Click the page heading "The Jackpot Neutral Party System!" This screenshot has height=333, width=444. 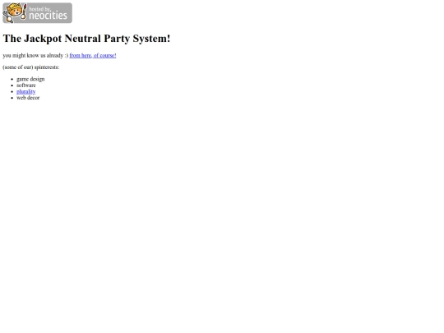pos(86,39)
